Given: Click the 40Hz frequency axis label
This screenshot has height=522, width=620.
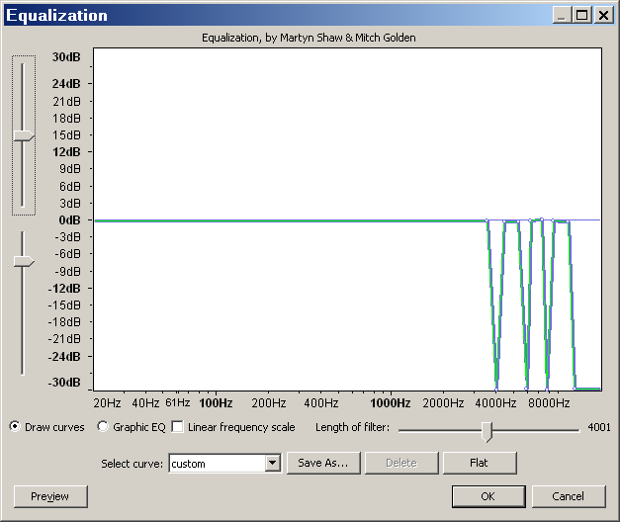Looking at the screenshot, I should [x=145, y=403].
